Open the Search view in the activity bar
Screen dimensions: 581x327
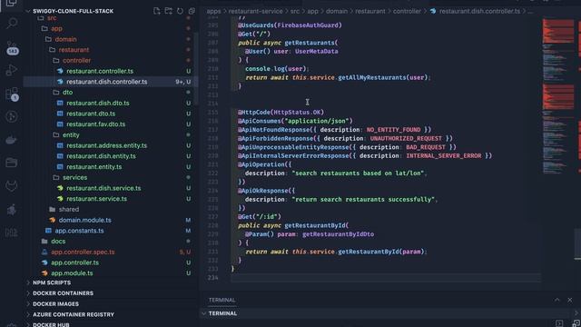[x=12, y=24]
